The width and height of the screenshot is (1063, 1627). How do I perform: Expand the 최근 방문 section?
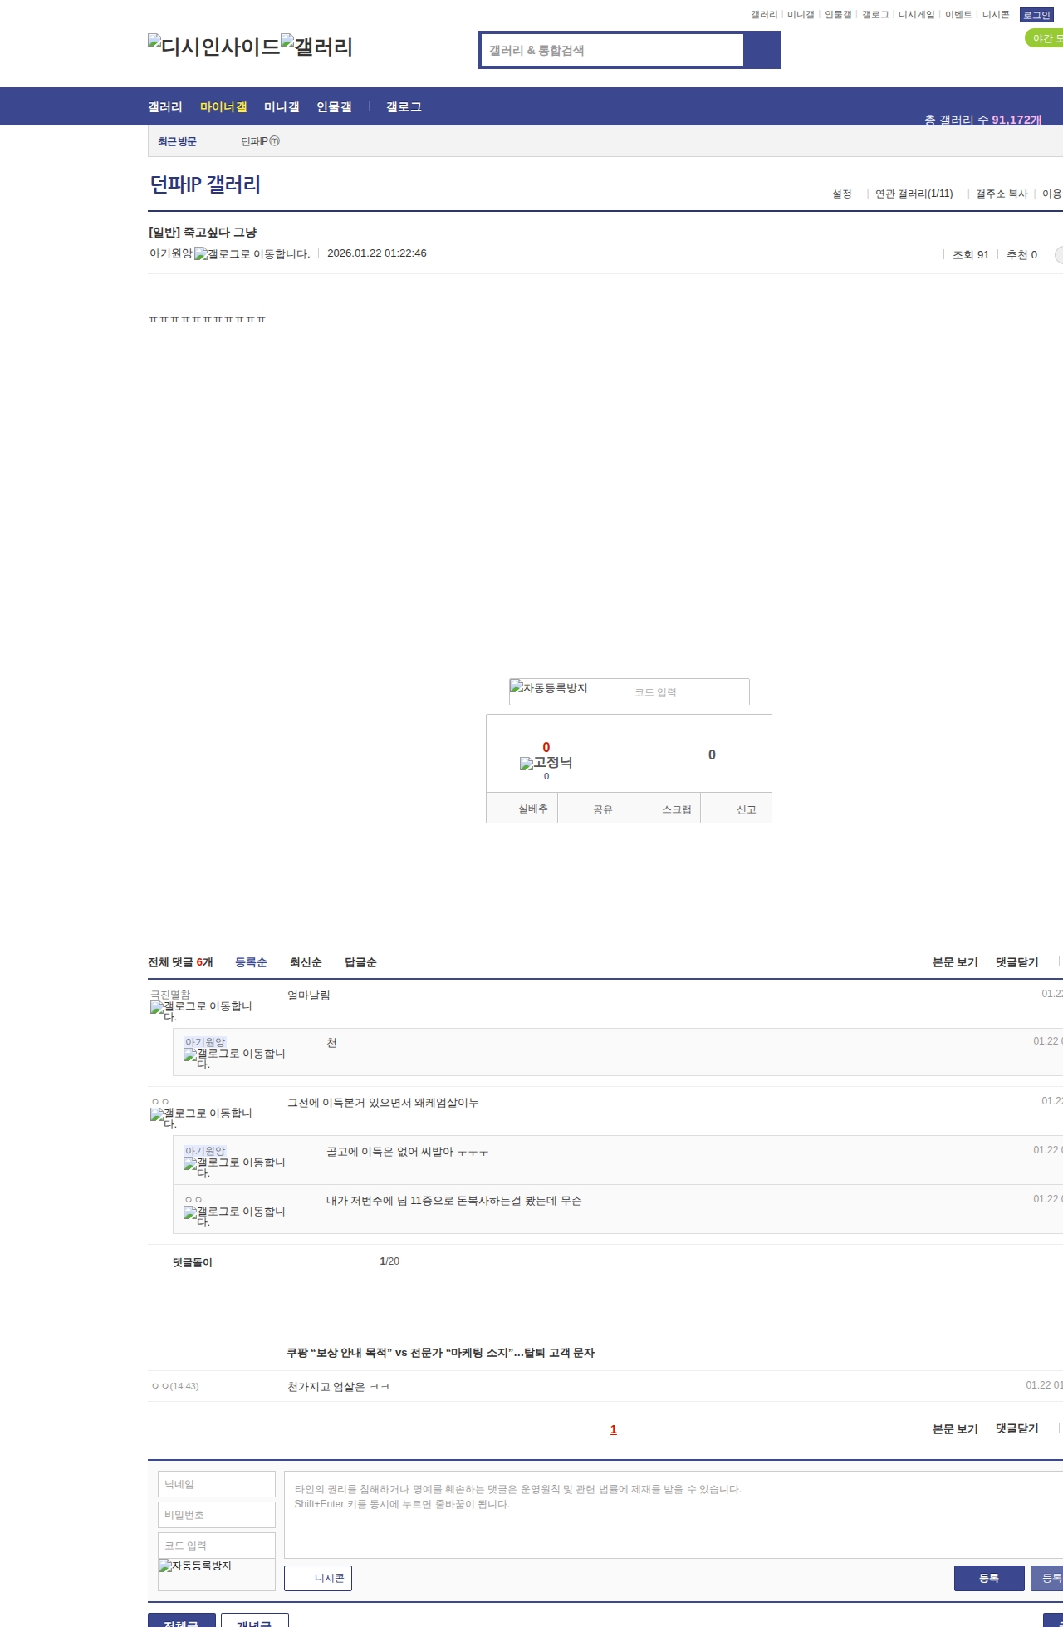[177, 141]
